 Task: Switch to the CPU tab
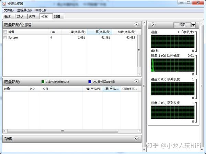[x=21, y=17]
